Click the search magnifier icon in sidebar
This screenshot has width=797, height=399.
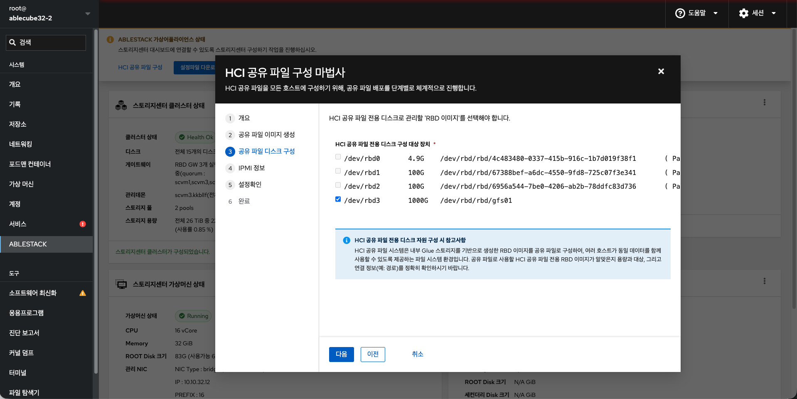(12, 42)
